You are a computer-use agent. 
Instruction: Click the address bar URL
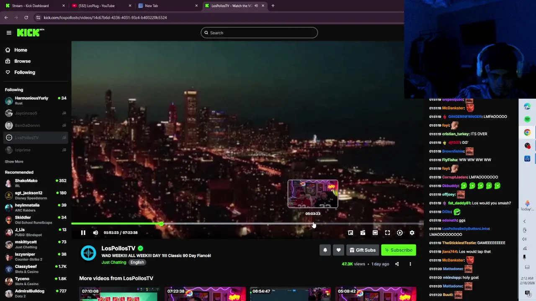pyautogui.click(x=105, y=18)
